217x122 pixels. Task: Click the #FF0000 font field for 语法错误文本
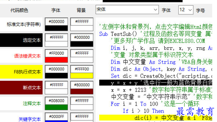[57, 53]
